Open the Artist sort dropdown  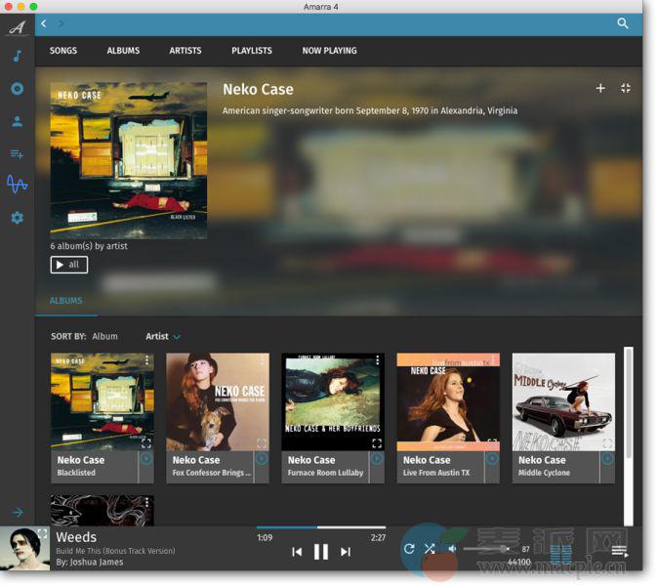pyautogui.click(x=163, y=336)
